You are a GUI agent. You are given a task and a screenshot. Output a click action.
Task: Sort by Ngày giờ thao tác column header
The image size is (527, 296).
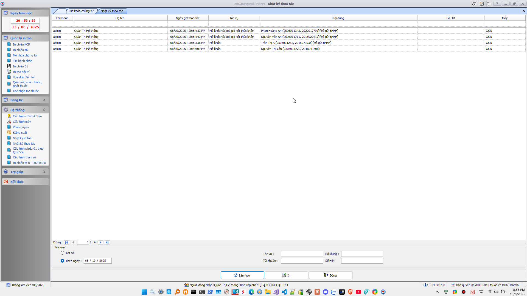pyautogui.click(x=187, y=18)
